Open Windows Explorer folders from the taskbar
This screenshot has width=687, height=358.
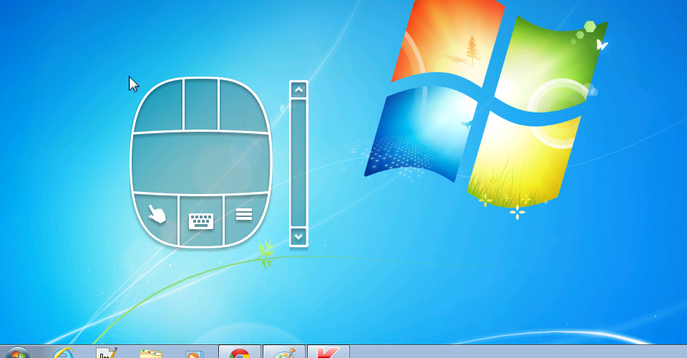[151, 353]
